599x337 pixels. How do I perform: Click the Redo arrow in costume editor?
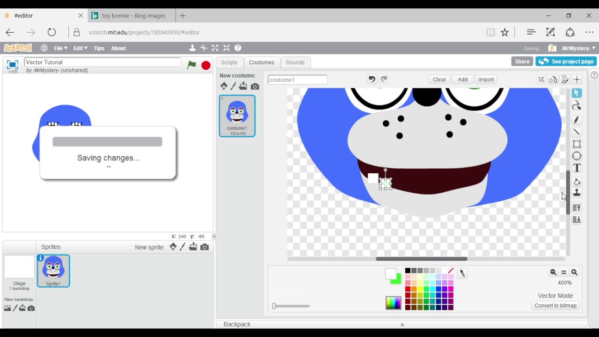tap(384, 79)
